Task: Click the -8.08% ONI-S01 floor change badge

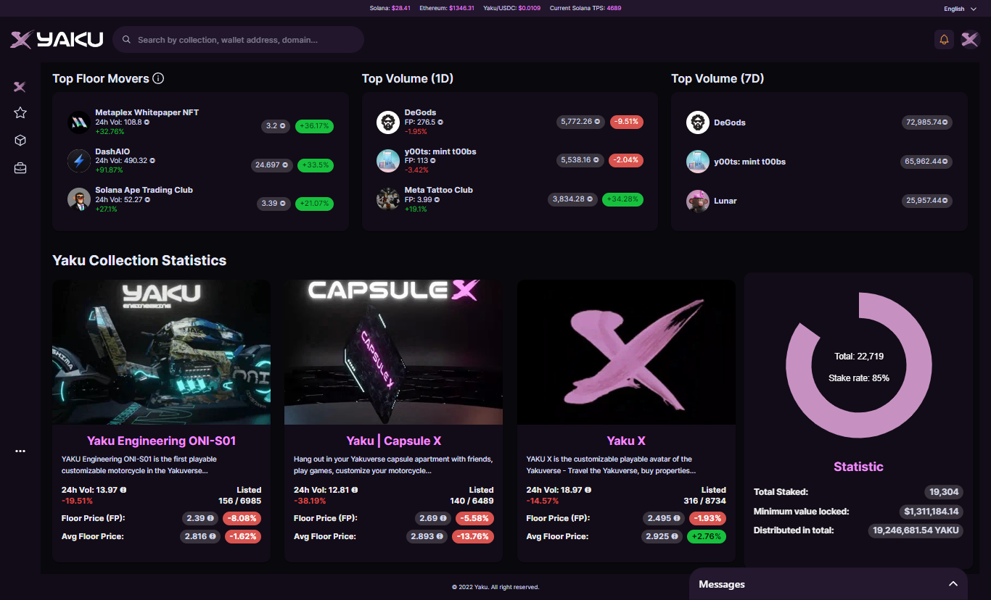Action: pyautogui.click(x=242, y=519)
